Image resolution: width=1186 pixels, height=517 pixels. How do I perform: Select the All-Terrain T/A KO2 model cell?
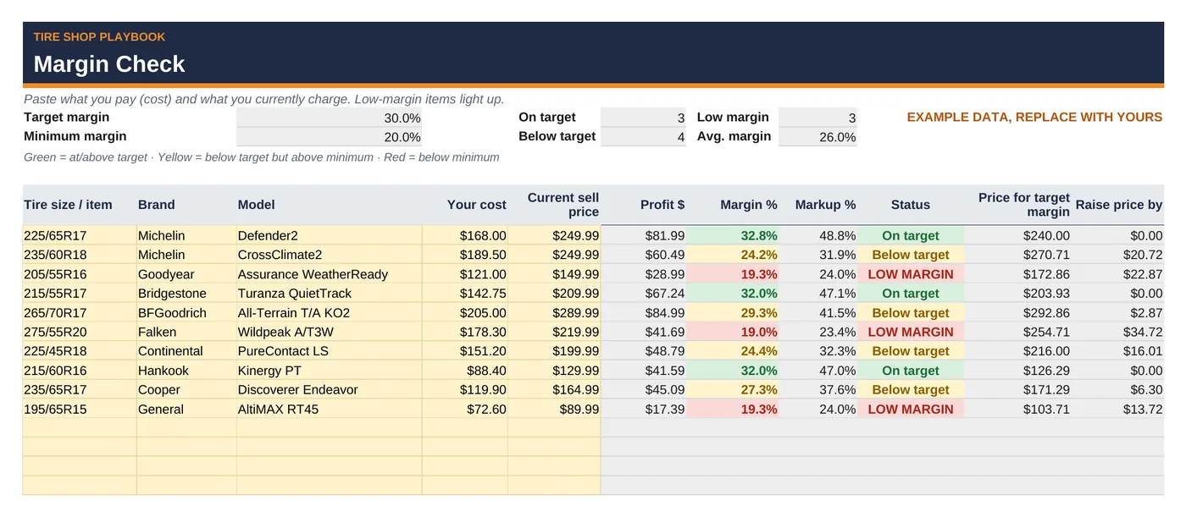(x=329, y=313)
